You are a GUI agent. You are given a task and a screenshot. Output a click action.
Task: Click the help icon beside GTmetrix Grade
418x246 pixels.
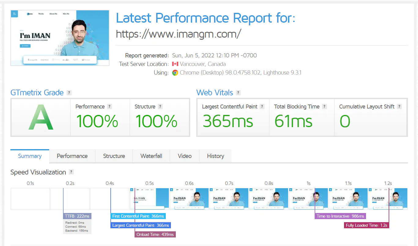[69, 93]
